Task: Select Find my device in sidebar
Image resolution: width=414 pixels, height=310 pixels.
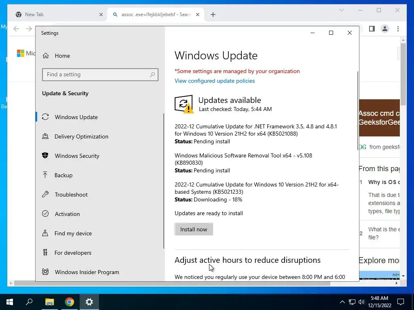Action: click(99, 233)
